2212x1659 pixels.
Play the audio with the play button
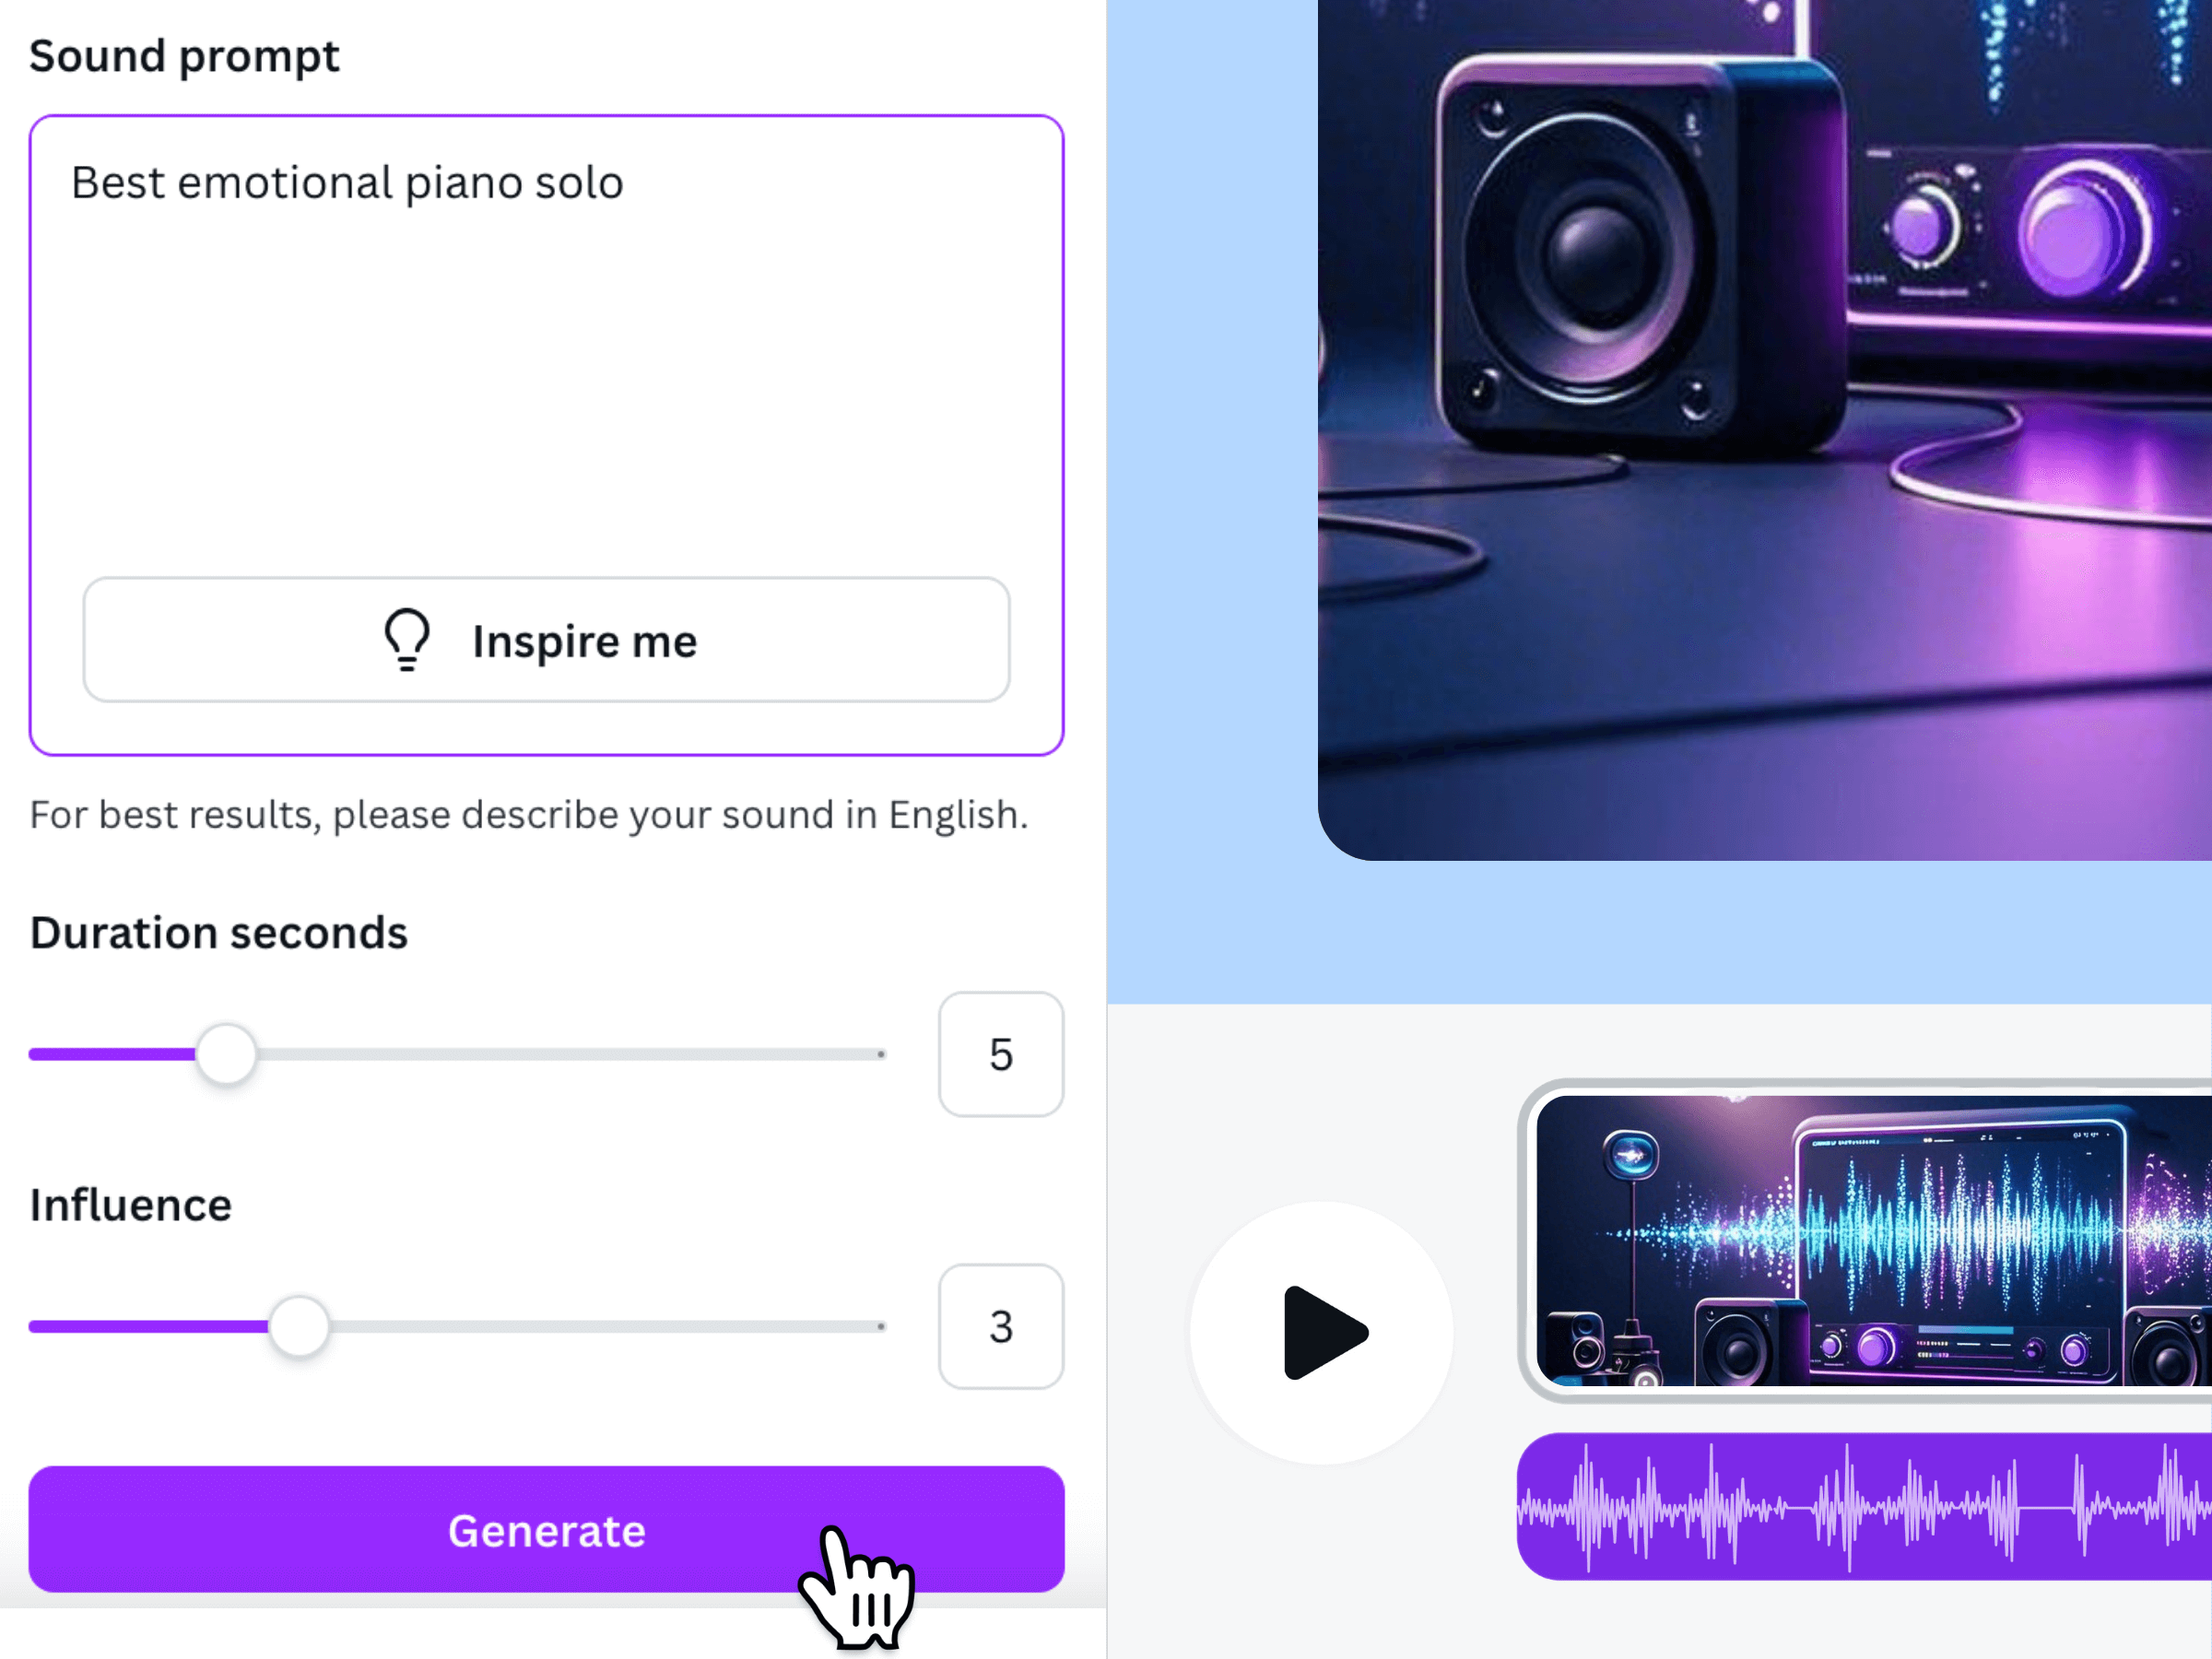click(1322, 1333)
